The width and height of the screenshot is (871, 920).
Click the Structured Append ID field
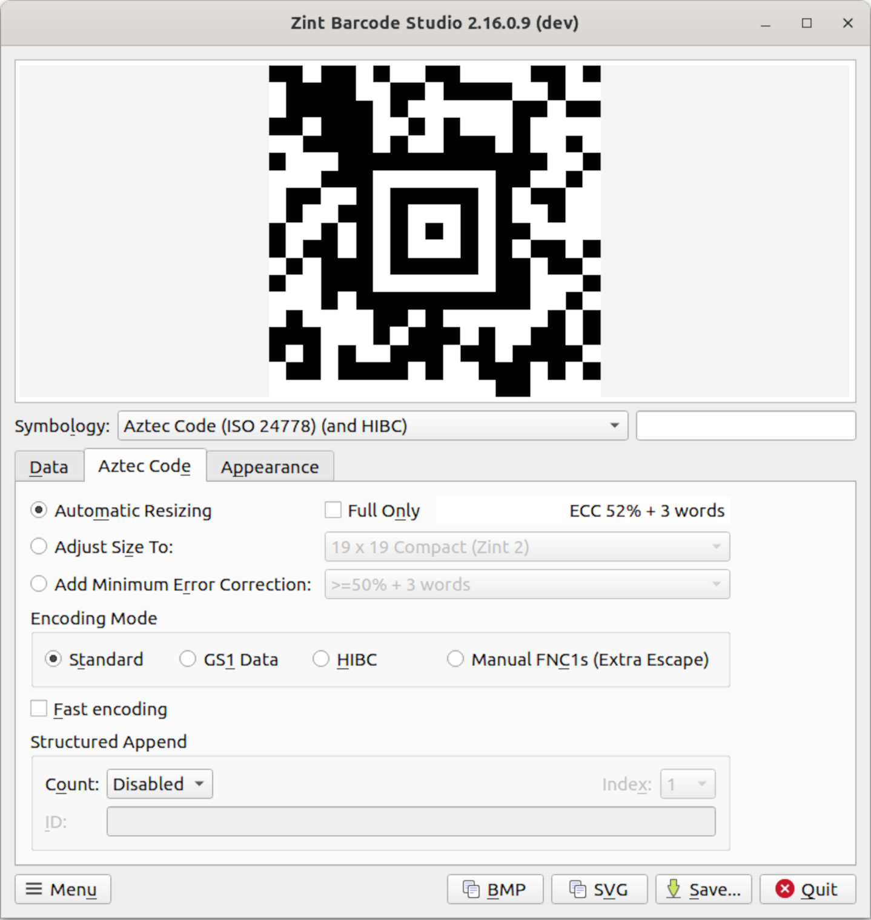[x=411, y=821]
